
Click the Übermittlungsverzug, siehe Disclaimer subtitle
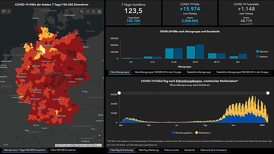[190, 85]
